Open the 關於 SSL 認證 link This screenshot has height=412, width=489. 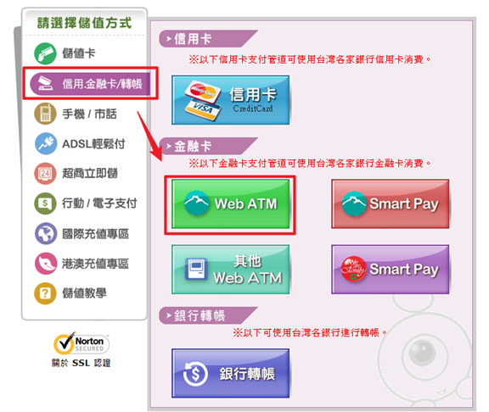pos(81,363)
